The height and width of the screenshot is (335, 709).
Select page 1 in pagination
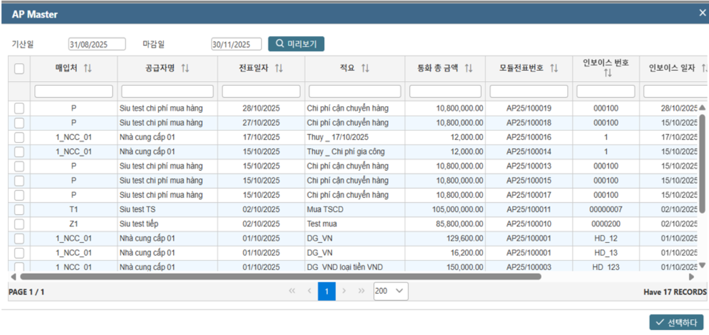coord(327,291)
